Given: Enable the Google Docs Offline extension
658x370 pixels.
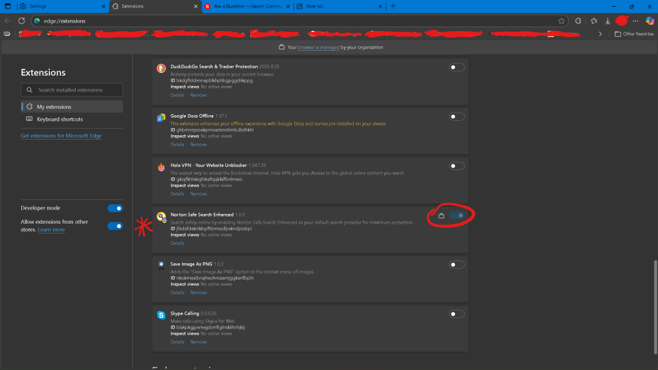Looking at the screenshot, I should click(456, 117).
